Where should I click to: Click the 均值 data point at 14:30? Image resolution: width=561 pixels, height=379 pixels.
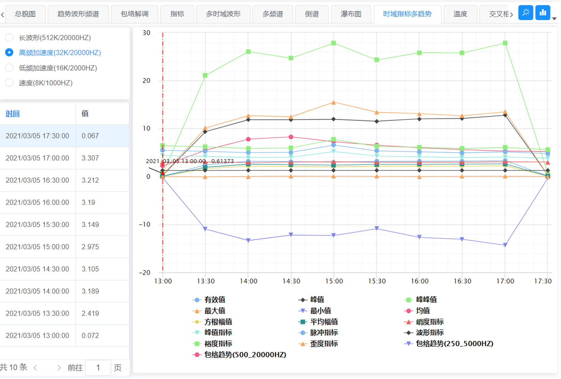291,137
